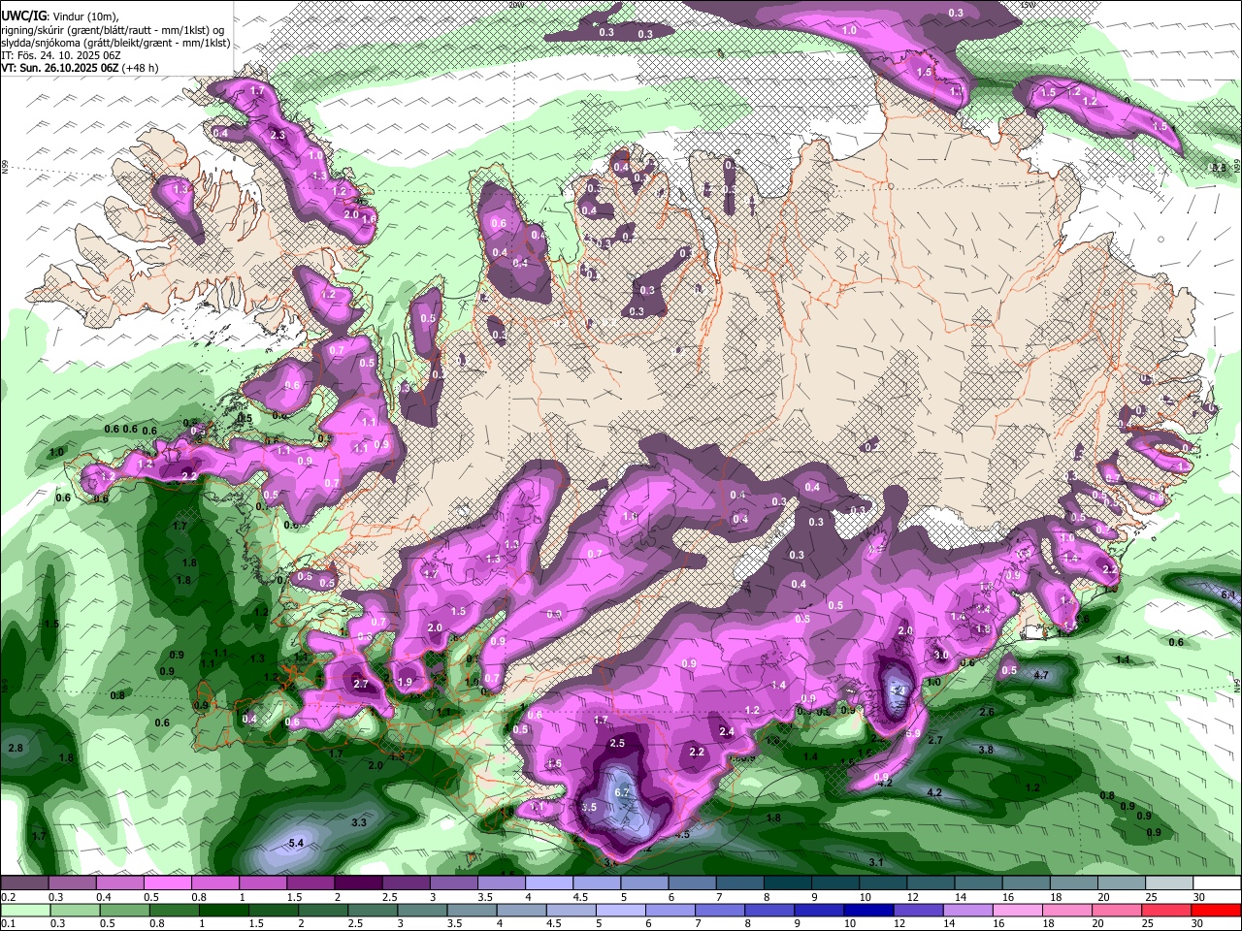Select the 6.1 value on the map
The height and width of the screenshot is (931, 1242).
coord(1227,594)
